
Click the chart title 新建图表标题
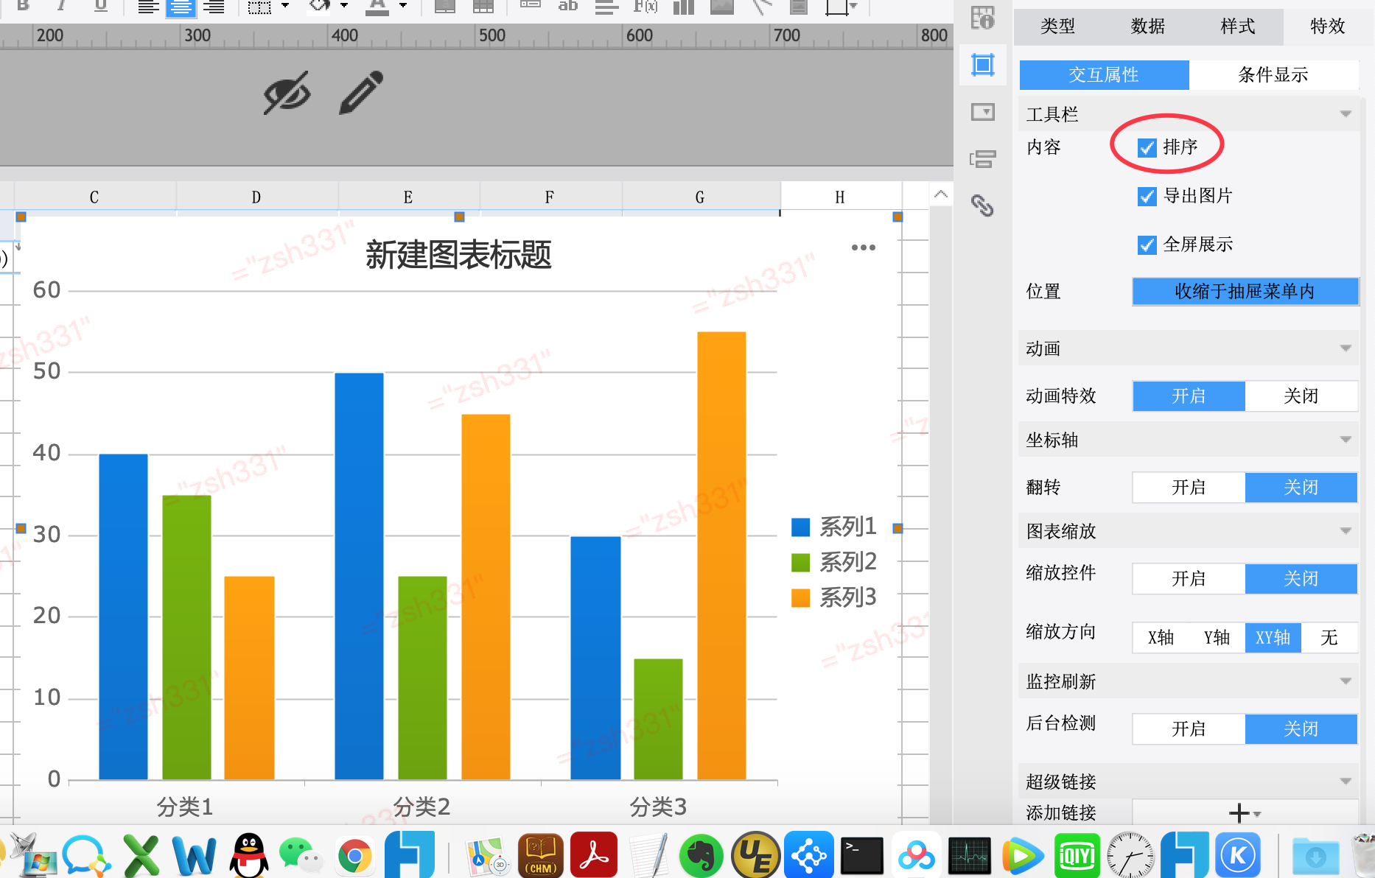click(x=458, y=256)
